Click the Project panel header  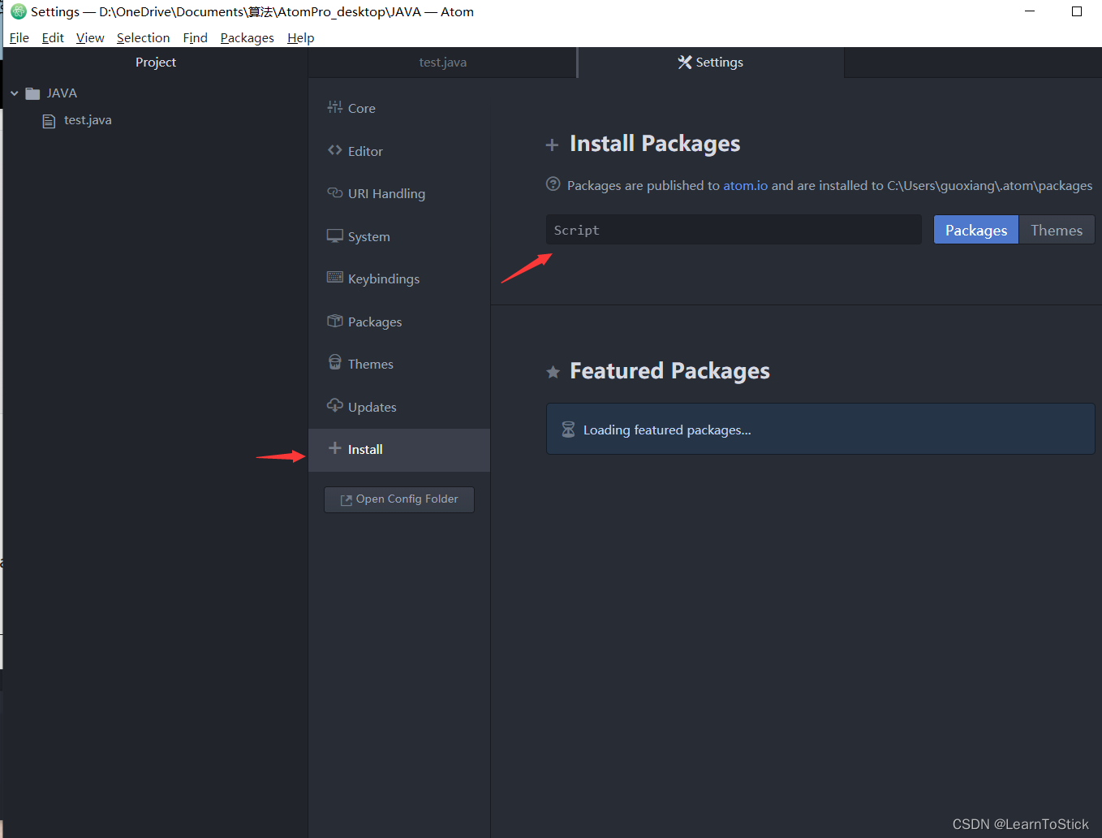tap(156, 63)
